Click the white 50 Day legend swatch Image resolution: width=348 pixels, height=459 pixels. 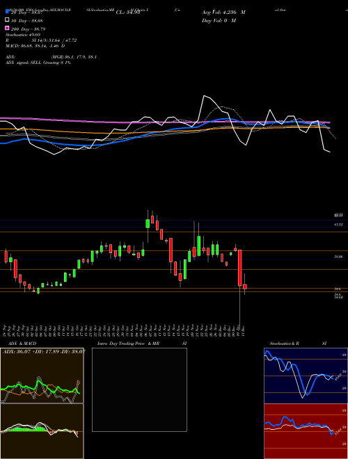pos(7,20)
